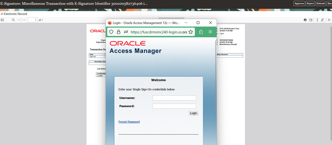The image size is (332, 145).
Task: Click the 300100582736406 identifier in record
Action: coord(226,40)
